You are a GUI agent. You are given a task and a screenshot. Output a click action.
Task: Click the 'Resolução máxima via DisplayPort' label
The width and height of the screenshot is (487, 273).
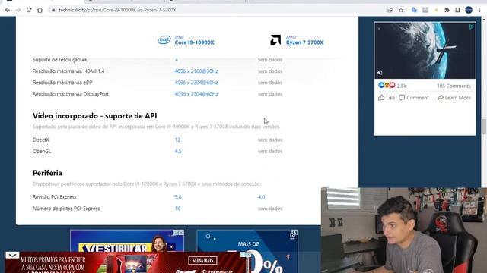tap(71, 94)
